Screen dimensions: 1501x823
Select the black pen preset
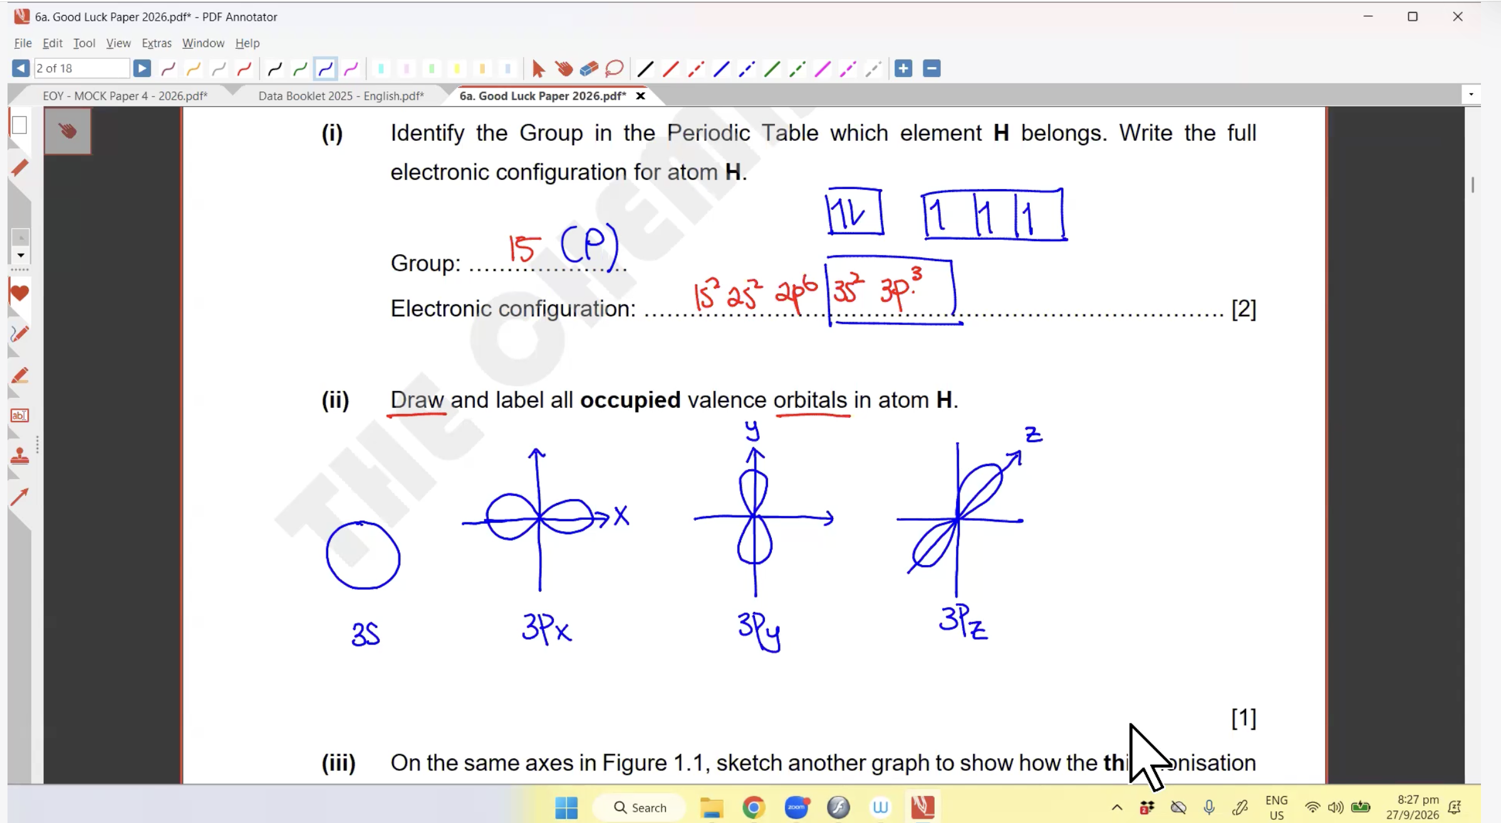274,68
